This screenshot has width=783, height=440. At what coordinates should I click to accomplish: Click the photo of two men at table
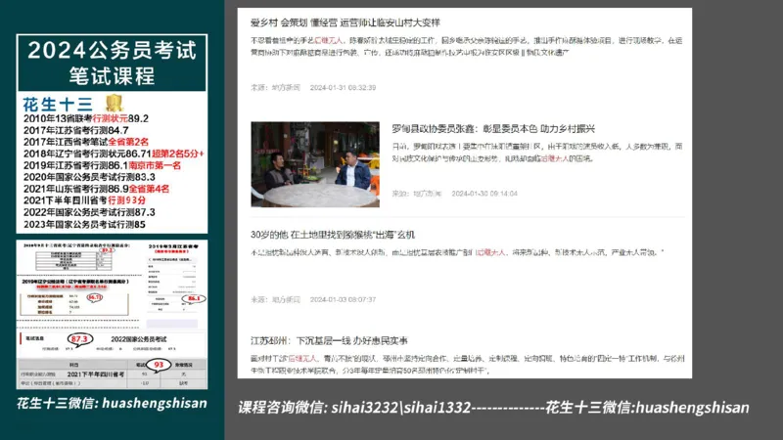[315, 164]
